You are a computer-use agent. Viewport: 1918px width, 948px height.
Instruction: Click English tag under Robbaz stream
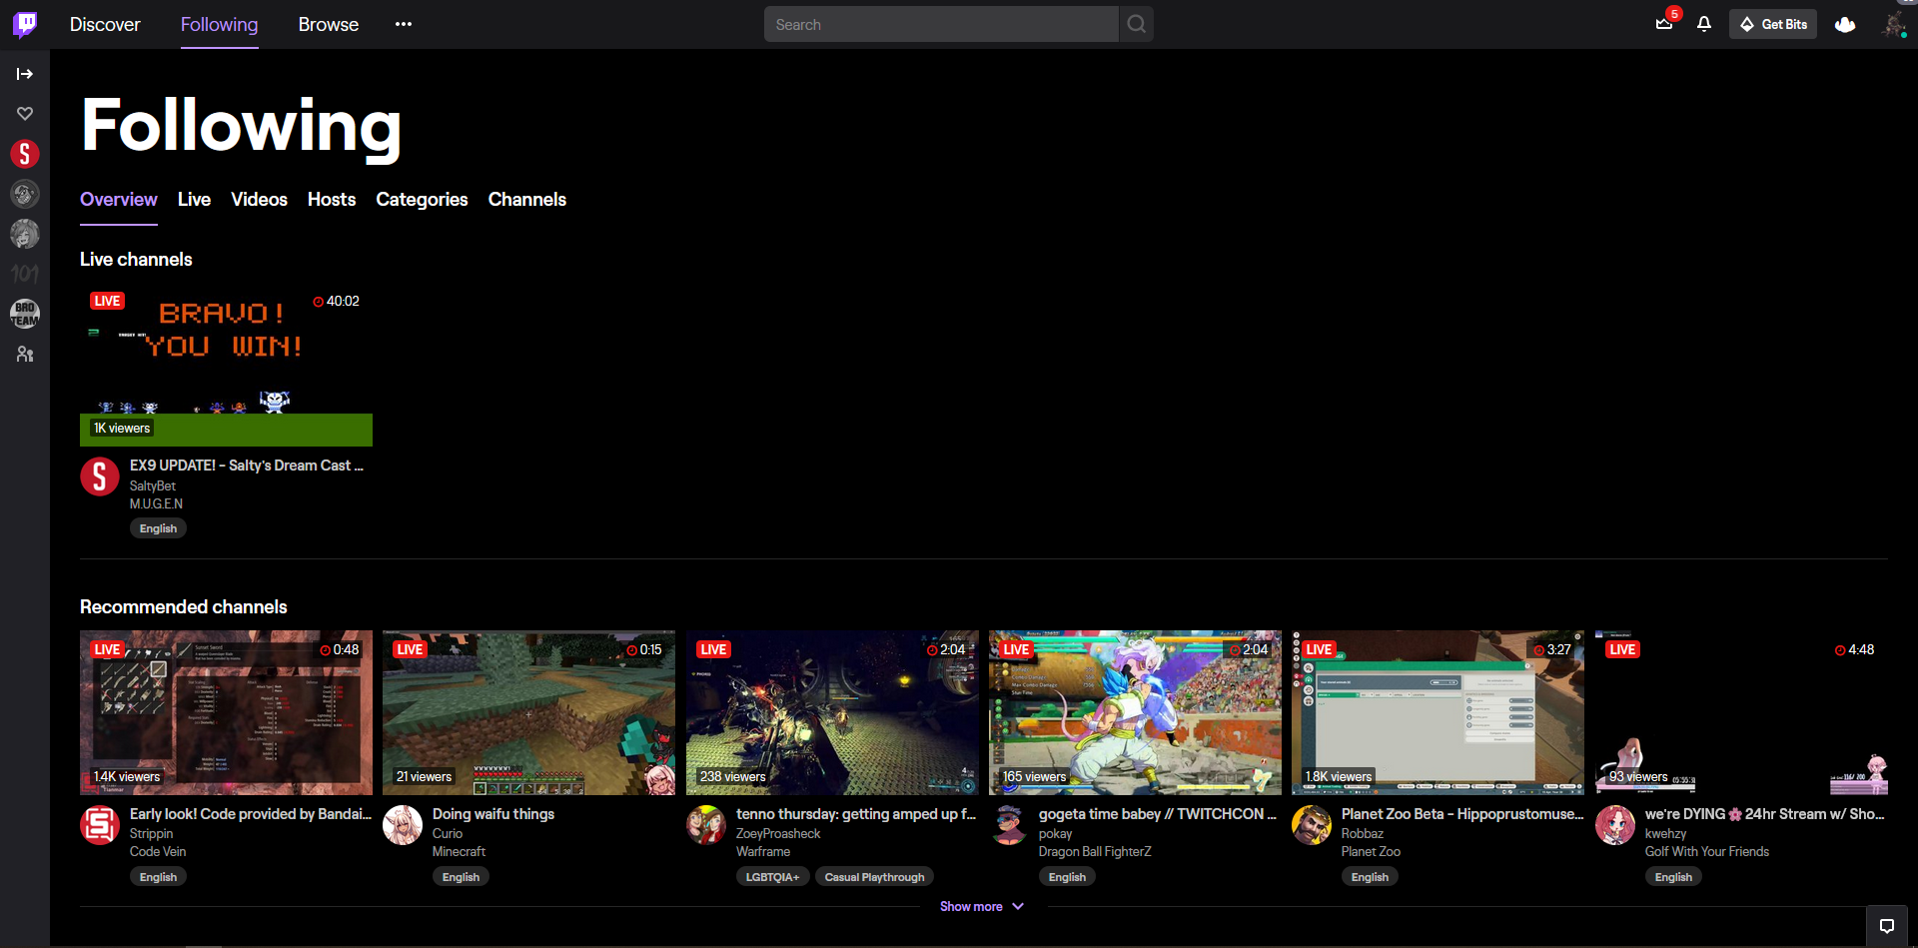coord(1370,877)
